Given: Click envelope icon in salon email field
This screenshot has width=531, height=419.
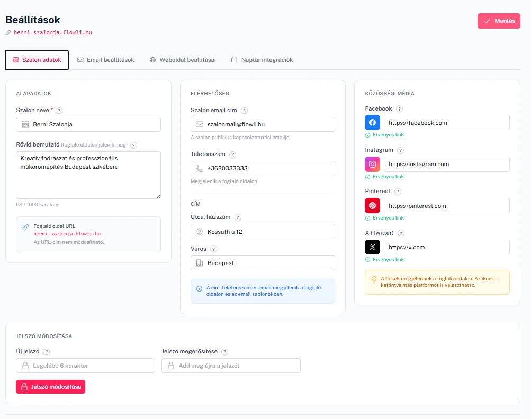Looking at the screenshot, I should [x=200, y=124].
